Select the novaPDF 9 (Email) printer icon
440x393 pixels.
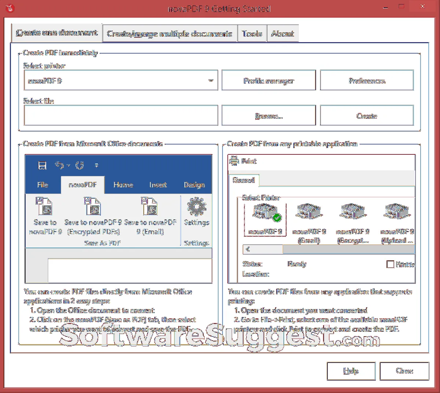pyautogui.click(x=309, y=212)
